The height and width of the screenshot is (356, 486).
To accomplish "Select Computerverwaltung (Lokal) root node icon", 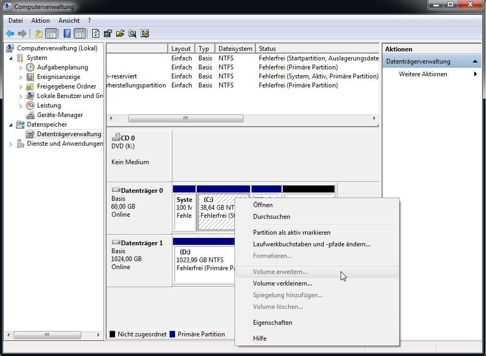I will pyautogui.click(x=10, y=48).
